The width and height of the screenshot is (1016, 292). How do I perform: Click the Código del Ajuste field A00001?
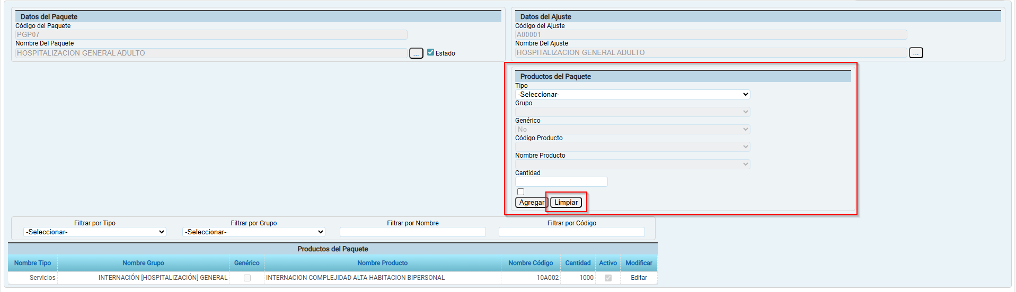point(711,35)
